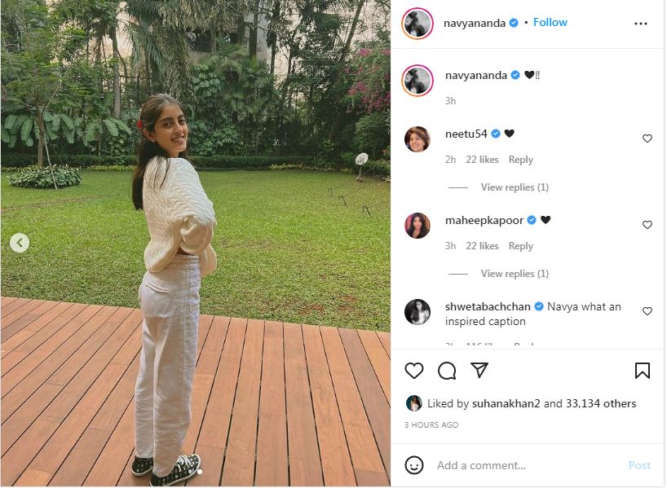The image size is (667, 488).
Task: Go to previous photo with left arrow
Action: [20, 243]
